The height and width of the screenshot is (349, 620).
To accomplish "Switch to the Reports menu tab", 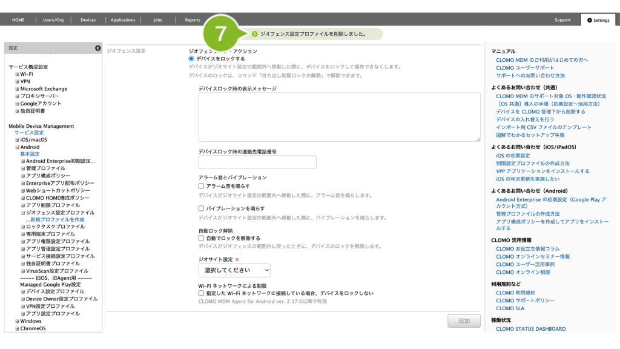I will point(193,20).
